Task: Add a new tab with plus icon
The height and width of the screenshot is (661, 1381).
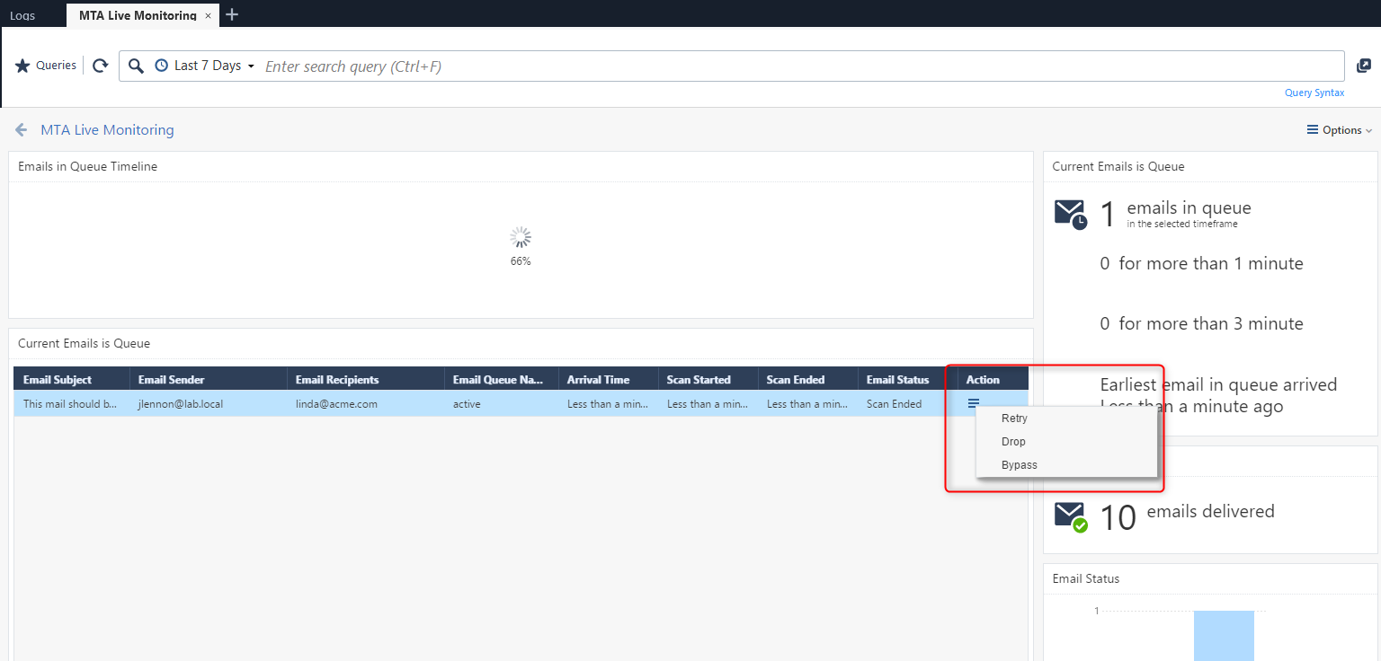Action: (x=232, y=14)
